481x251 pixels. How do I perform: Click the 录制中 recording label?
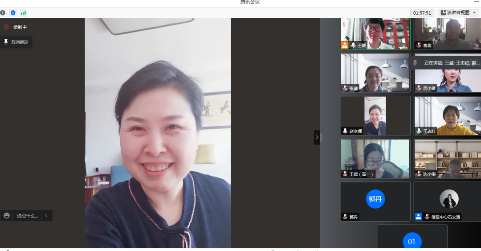tap(20, 27)
